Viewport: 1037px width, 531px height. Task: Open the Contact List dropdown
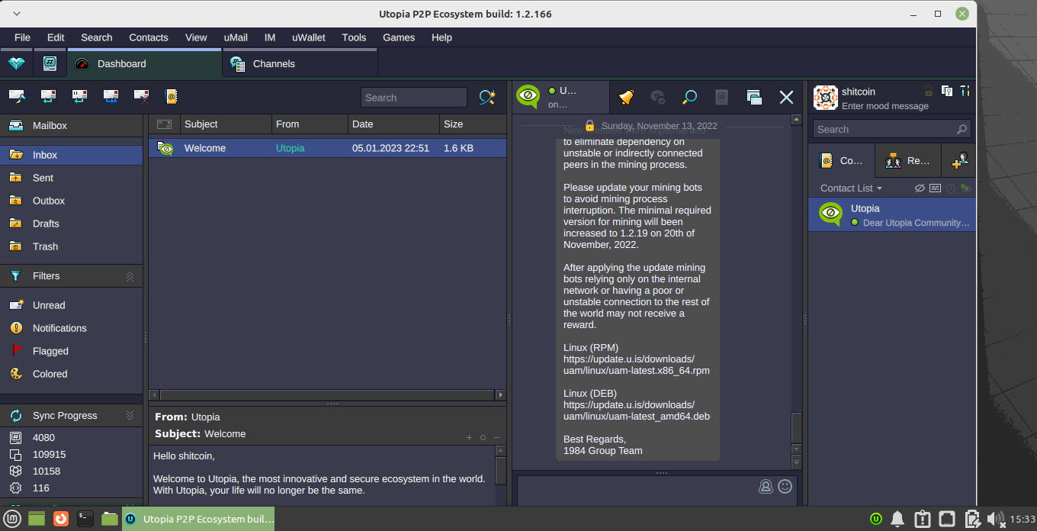pos(851,188)
